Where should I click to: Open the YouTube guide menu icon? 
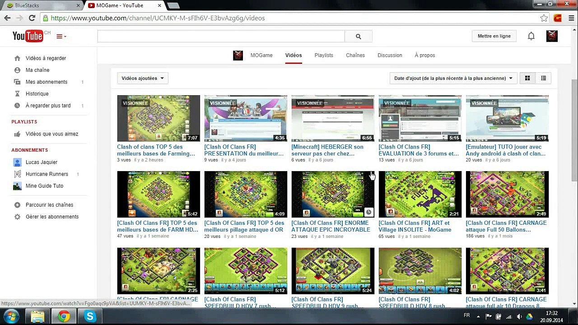(x=61, y=36)
